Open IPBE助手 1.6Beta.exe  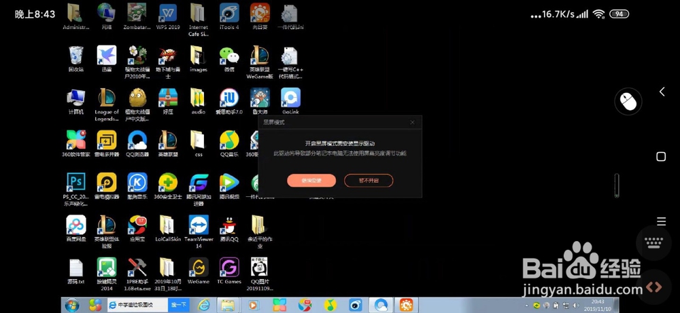tap(137, 274)
